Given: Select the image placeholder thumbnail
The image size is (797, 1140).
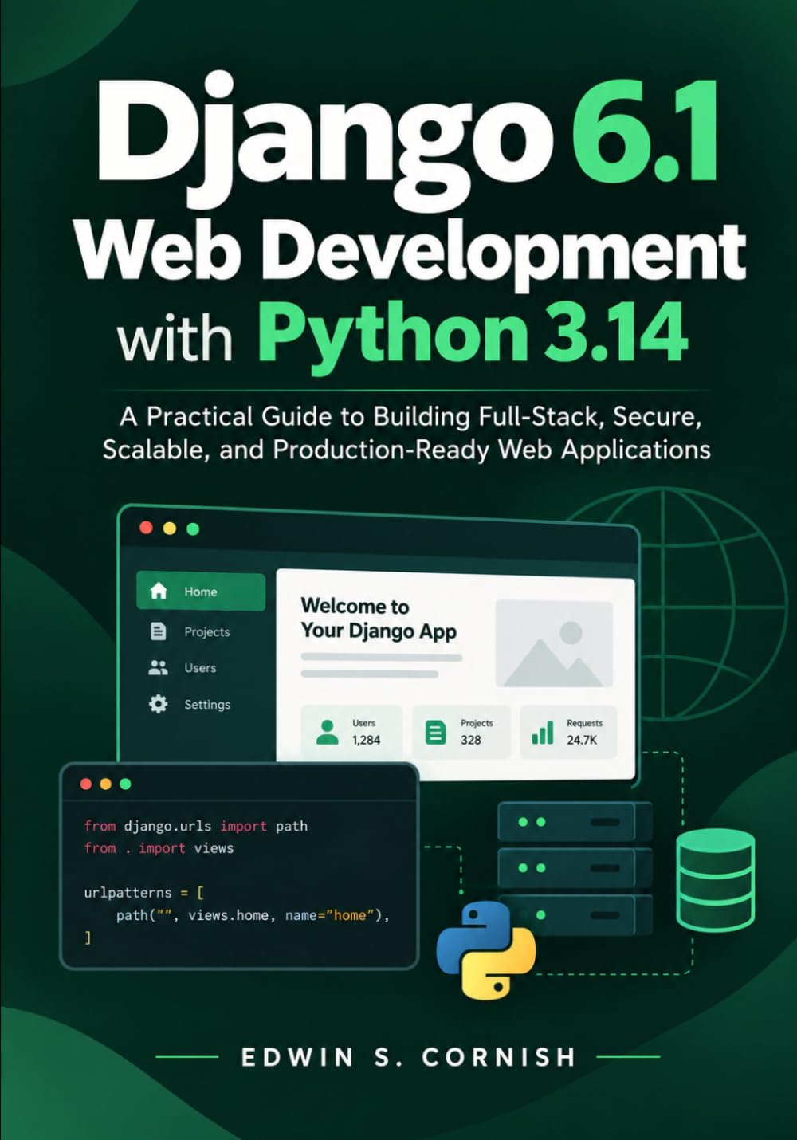Looking at the screenshot, I should pyautogui.click(x=554, y=643).
